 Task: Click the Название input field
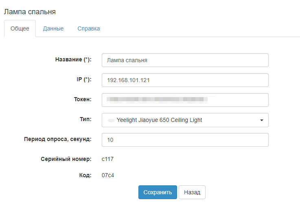(185, 60)
